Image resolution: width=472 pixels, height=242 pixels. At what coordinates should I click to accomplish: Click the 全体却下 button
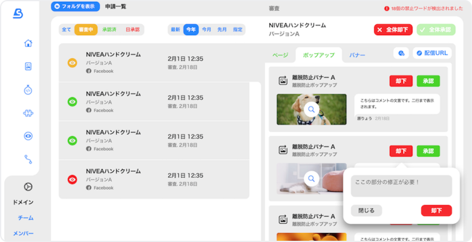393,30
